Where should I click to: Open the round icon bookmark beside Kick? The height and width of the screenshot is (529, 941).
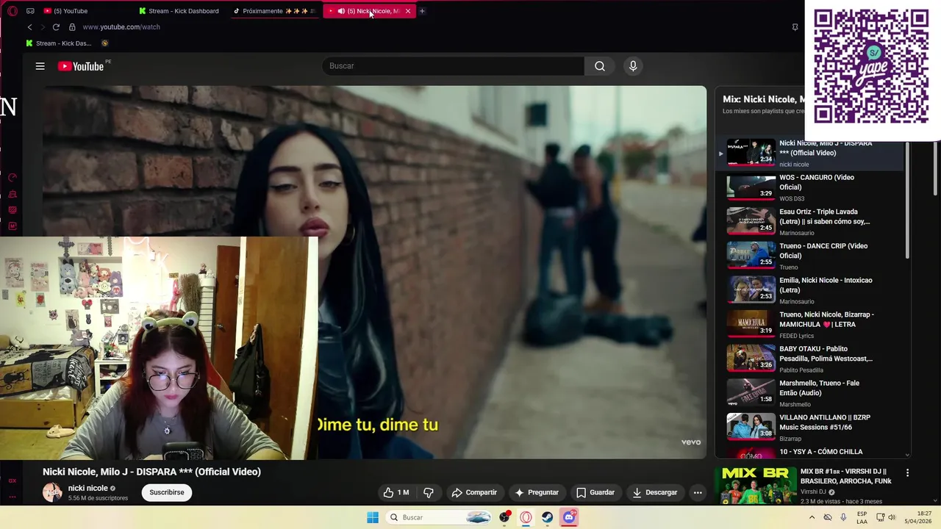[104, 43]
